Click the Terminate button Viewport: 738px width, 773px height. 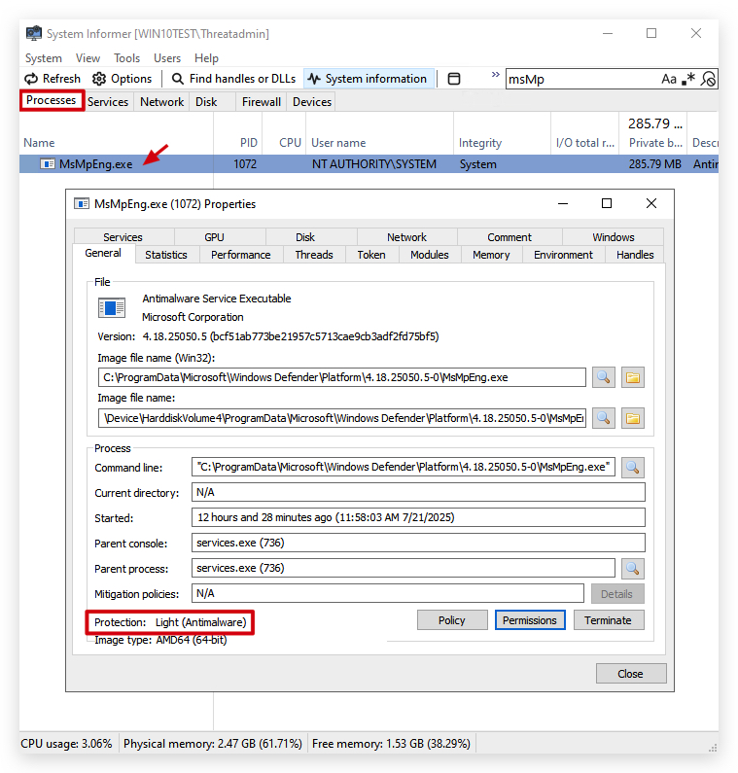[609, 620]
